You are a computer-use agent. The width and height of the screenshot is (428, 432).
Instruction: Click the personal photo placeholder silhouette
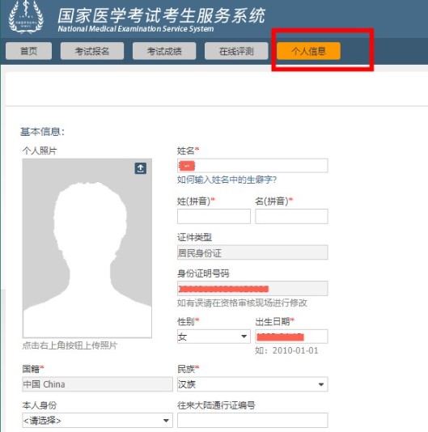click(87, 248)
